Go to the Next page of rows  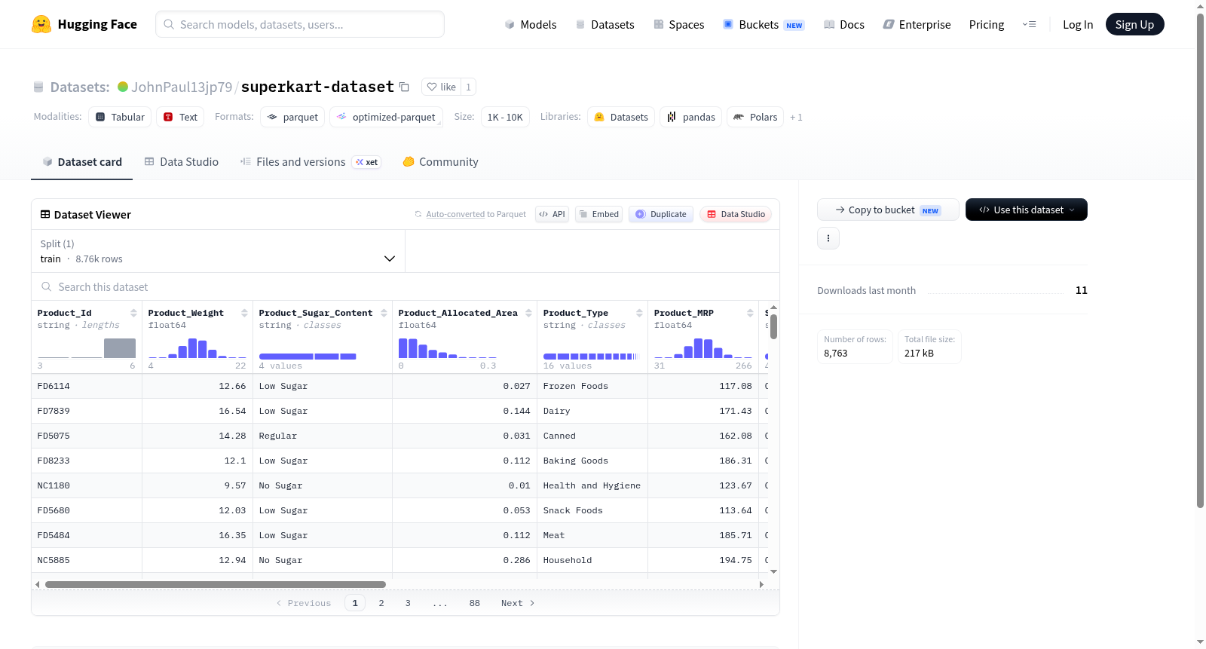pos(518,603)
